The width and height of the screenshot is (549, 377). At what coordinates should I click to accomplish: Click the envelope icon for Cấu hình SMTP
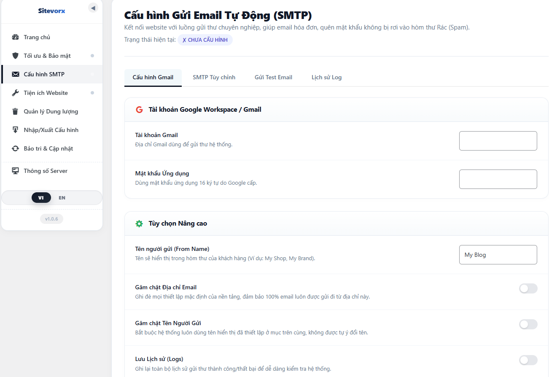[x=16, y=74]
